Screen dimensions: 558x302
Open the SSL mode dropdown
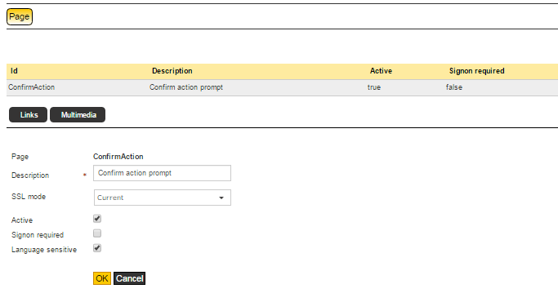(x=163, y=198)
